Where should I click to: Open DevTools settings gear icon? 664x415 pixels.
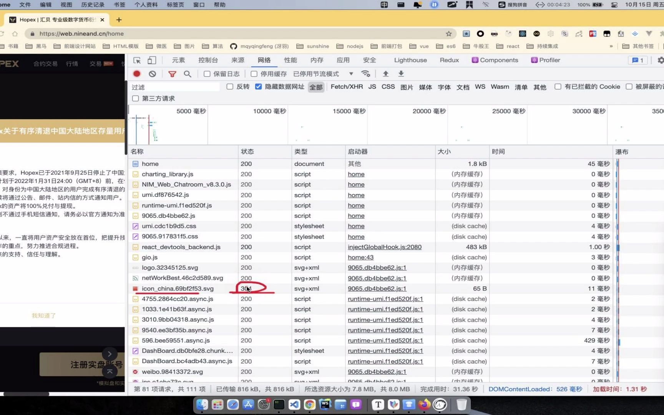pos(661,60)
